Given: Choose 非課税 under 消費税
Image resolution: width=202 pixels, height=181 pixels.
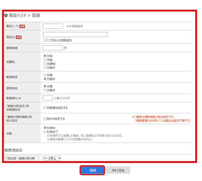Looking at the screenshot, I should click(x=45, y=64).
